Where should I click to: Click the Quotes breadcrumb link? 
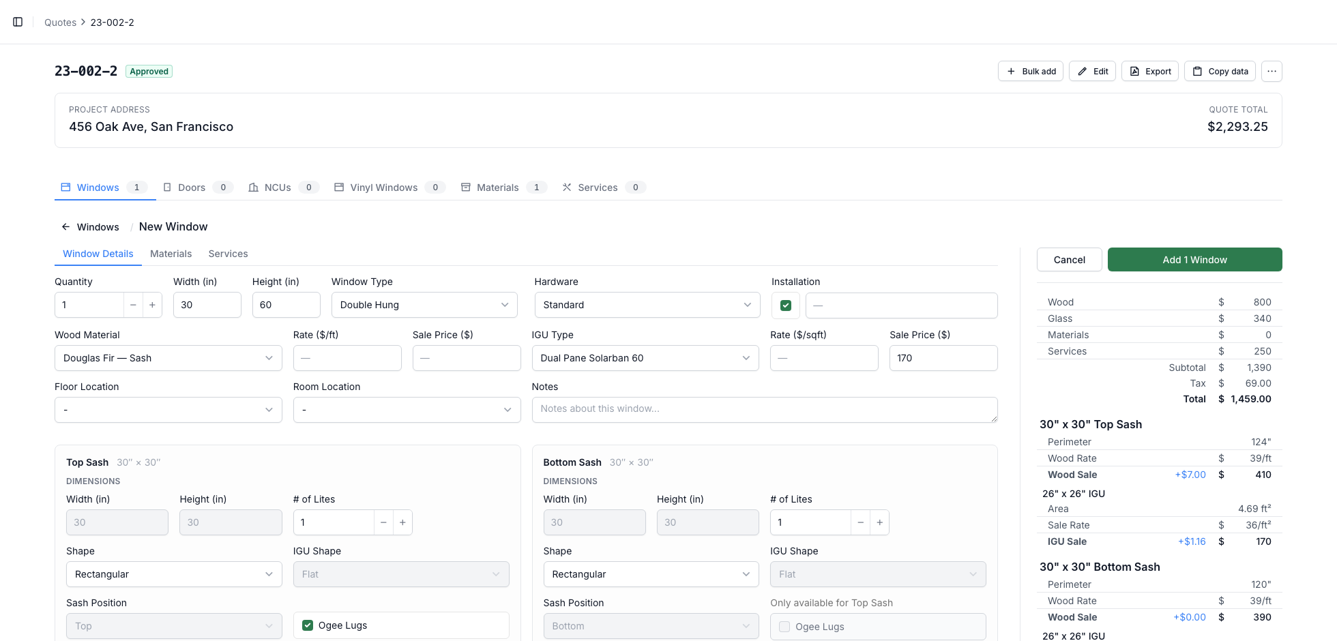[x=60, y=23]
